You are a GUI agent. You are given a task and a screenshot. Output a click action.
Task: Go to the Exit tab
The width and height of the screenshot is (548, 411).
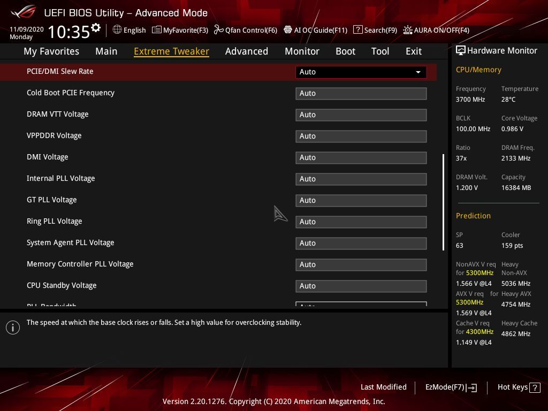(x=414, y=51)
